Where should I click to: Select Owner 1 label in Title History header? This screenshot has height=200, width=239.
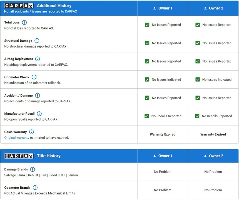click(x=165, y=156)
